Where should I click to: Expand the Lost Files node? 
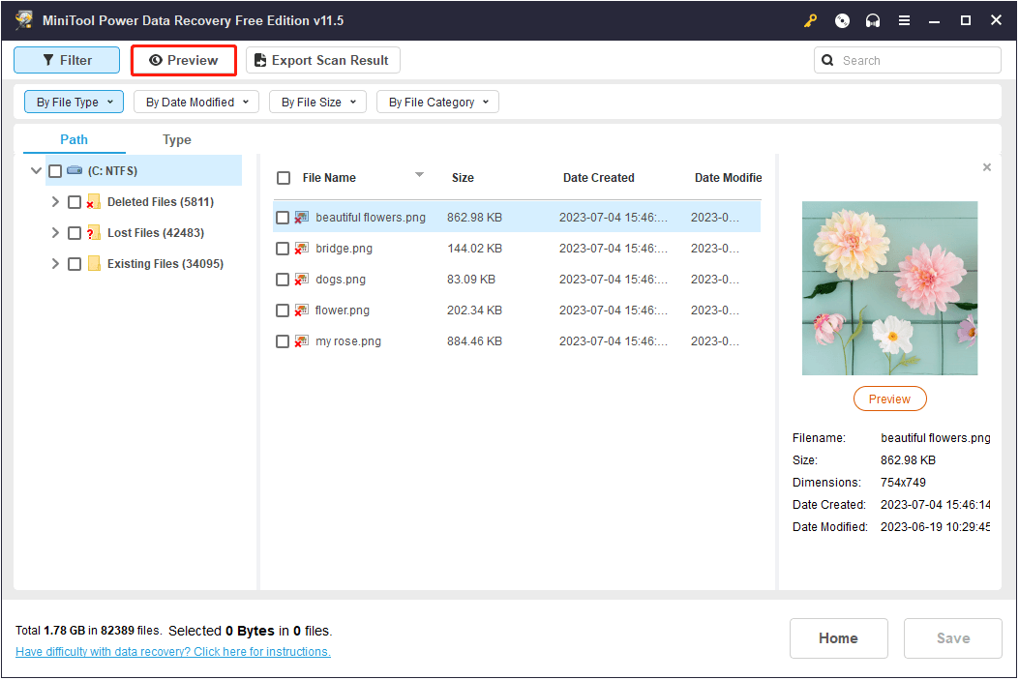coord(55,232)
